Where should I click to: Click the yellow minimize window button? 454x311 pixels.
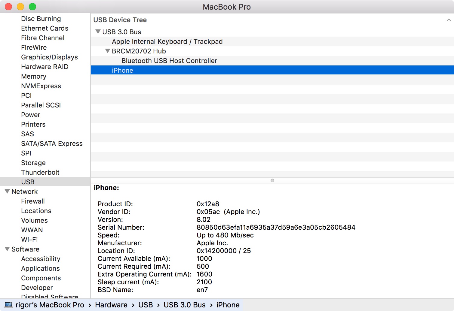click(x=20, y=7)
